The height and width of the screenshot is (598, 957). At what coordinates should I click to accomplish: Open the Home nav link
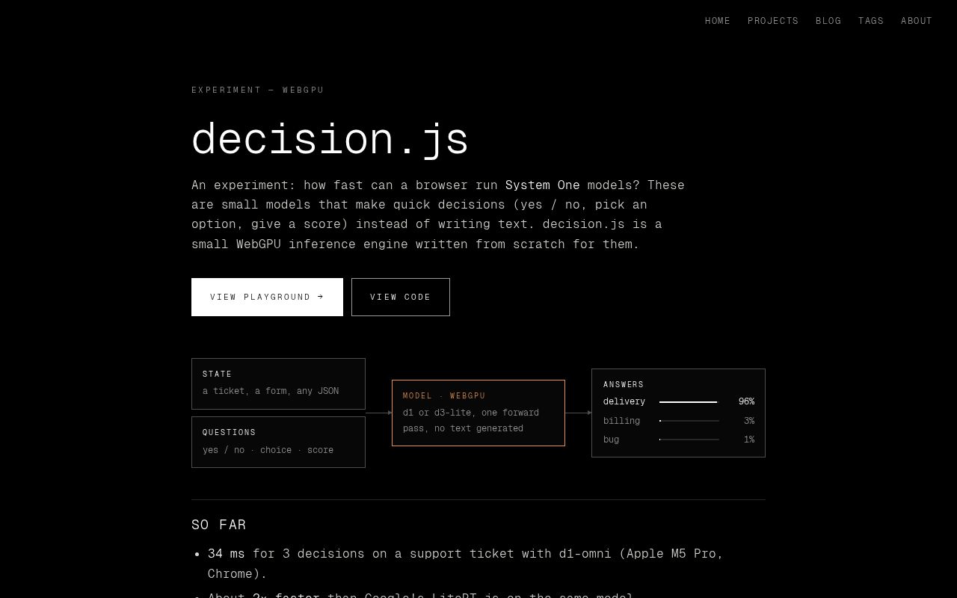pyautogui.click(x=718, y=21)
